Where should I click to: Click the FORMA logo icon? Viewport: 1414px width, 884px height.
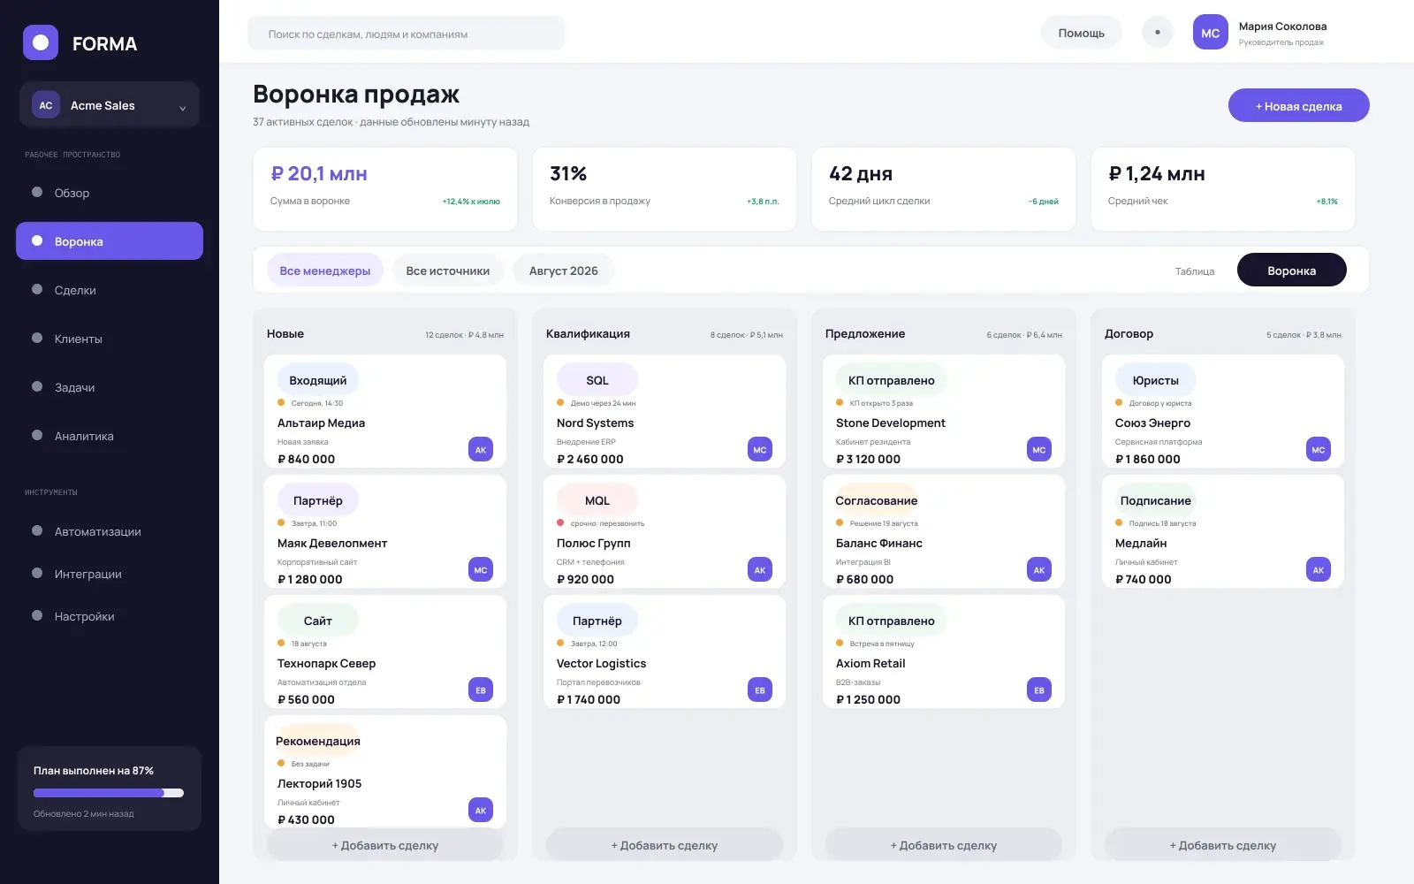[x=41, y=42]
